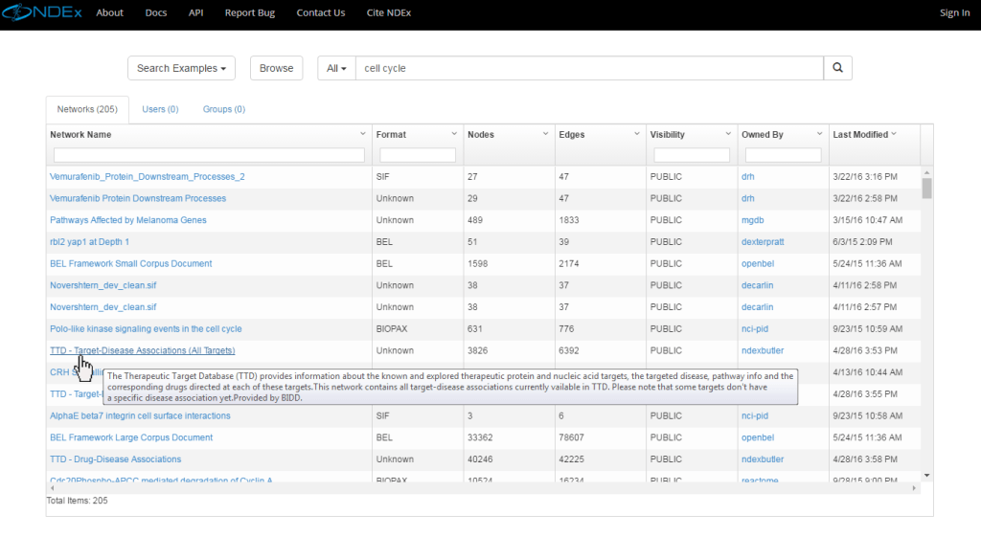
Task: Switch to the Users (0) tab
Action: click(160, 109)
